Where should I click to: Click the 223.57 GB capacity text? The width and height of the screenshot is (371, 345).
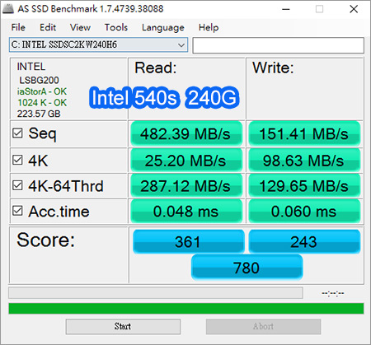click(x=39, y=114)
